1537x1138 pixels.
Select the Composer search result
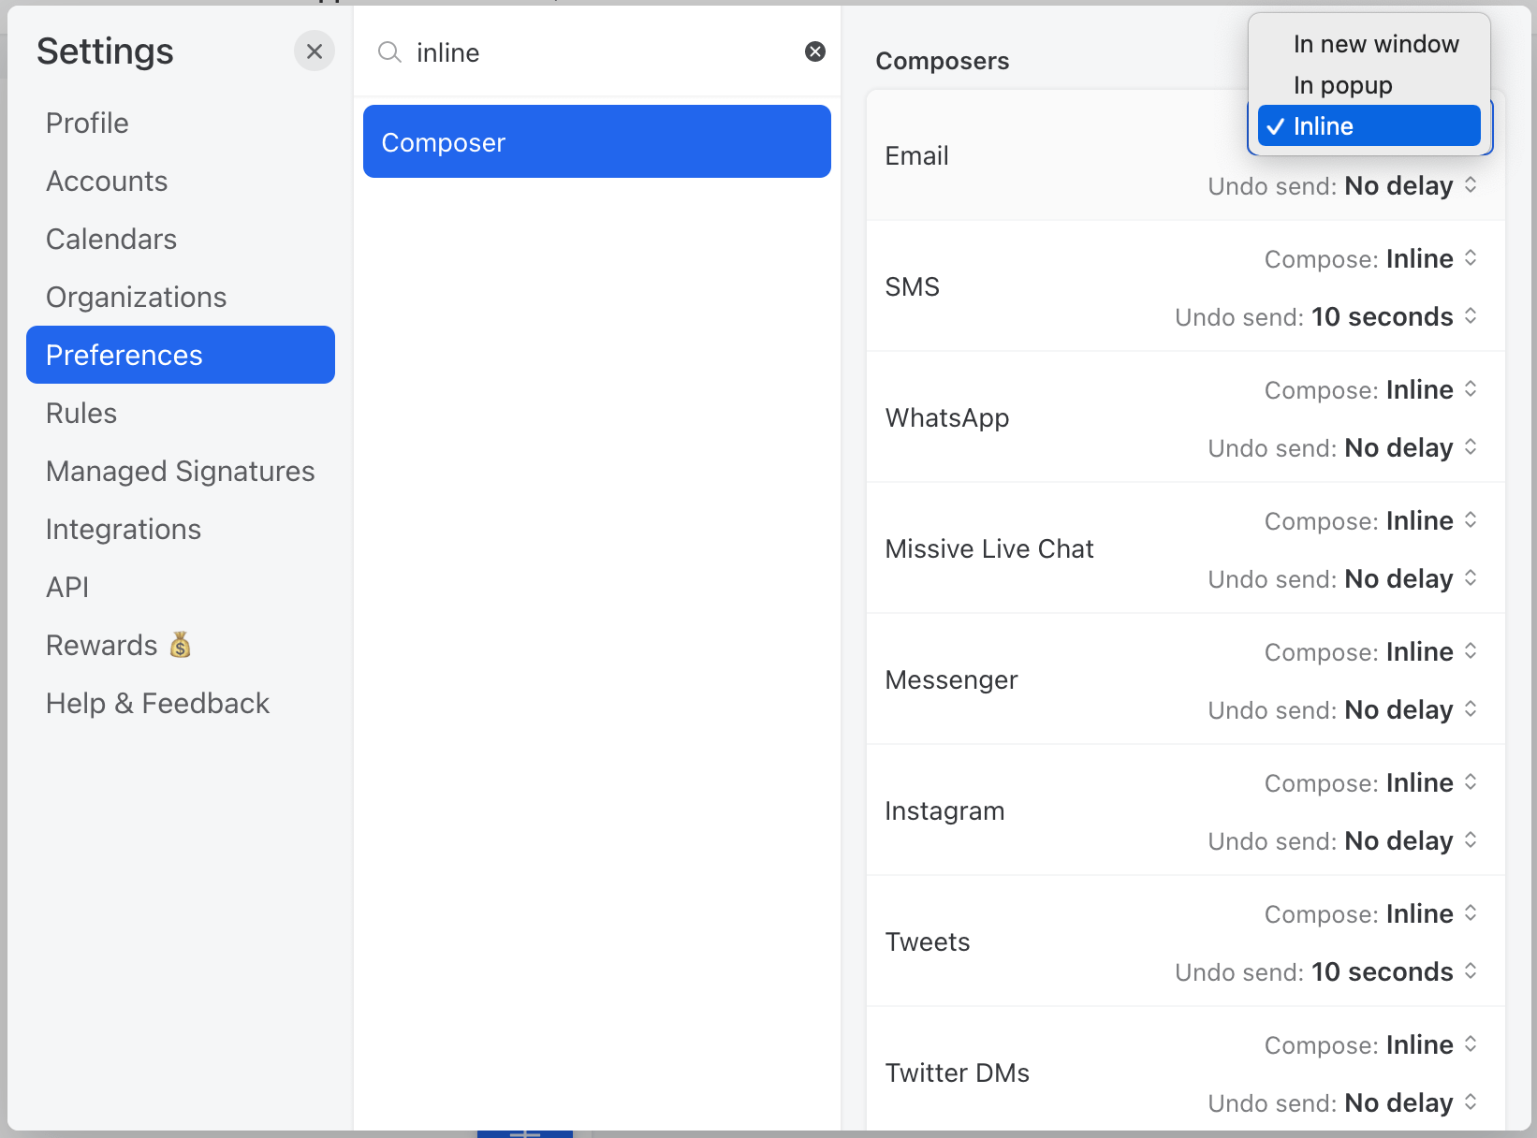[596, 141]
